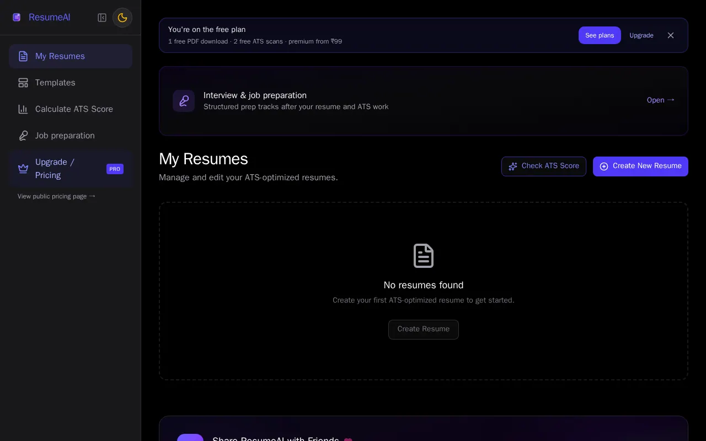Click 'Manage and edit your ATS-optimized resumes.' text

click(x=248, y=178)
